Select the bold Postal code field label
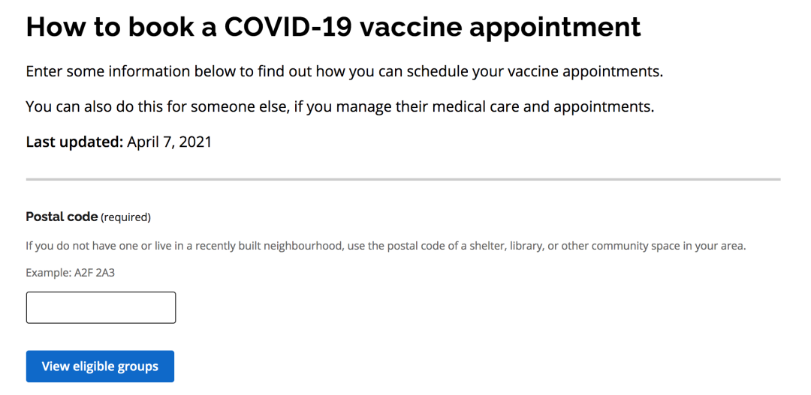811x395 pixels. tap(62, 217)
